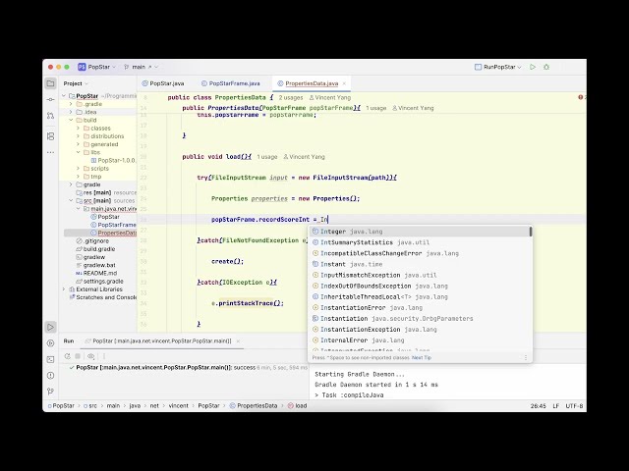Expand the .gradle folder
Viewport: 629px width, 471px height.
coord(71,104)
